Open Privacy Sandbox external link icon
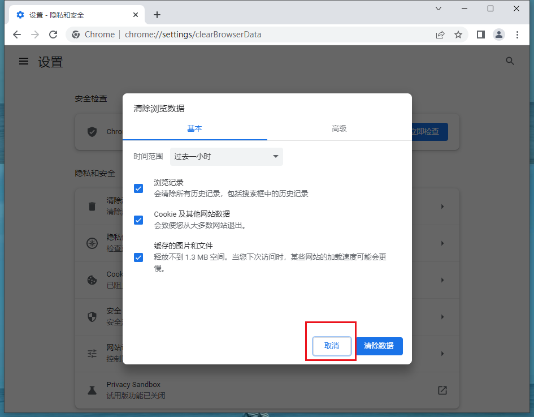Image resolution: width=534 pixels, height=417 pixels. [x=442, y=390]
